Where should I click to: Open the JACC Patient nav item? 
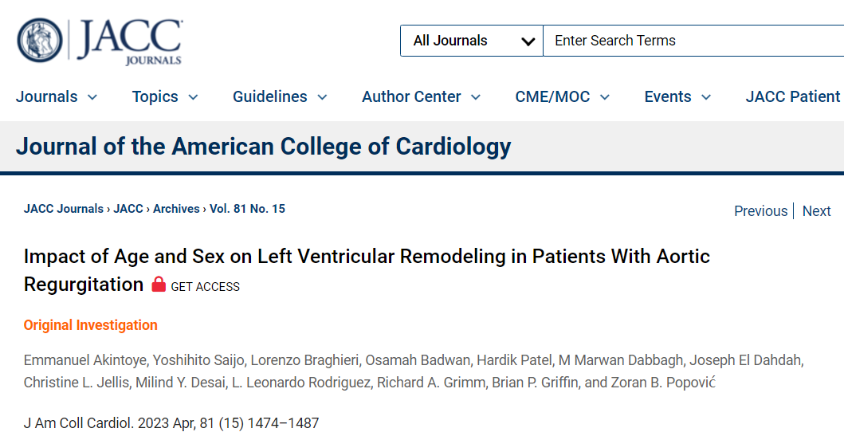(793, 96)
